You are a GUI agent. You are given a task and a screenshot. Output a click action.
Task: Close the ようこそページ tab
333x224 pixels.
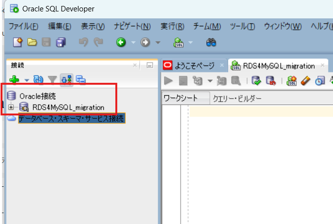pos(222,65)
